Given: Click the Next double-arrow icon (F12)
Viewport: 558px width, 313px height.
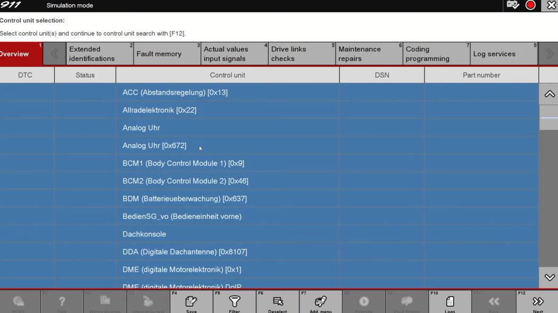Looking at the screenshot, I should coord(537,302).
